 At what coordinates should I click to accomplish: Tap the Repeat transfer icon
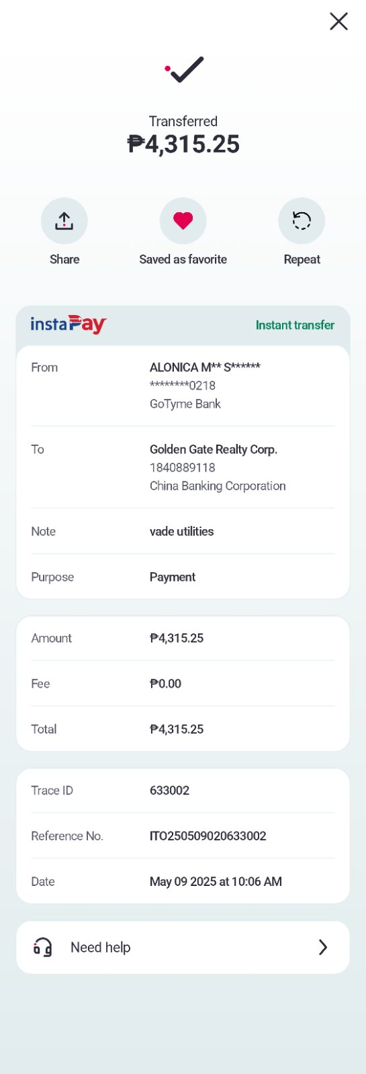(x=302, y=221)
